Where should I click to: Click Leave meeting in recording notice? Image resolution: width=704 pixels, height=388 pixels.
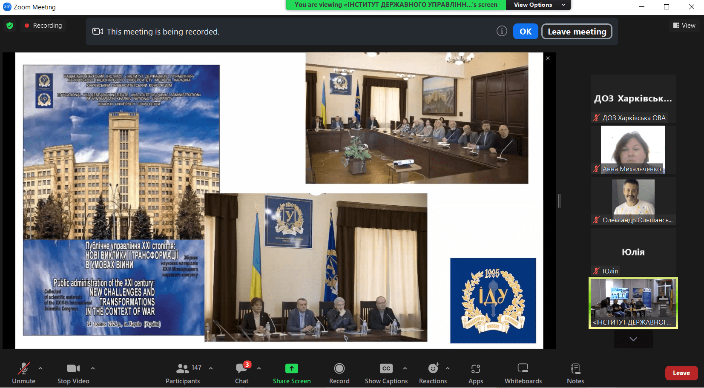coord(577,32)
